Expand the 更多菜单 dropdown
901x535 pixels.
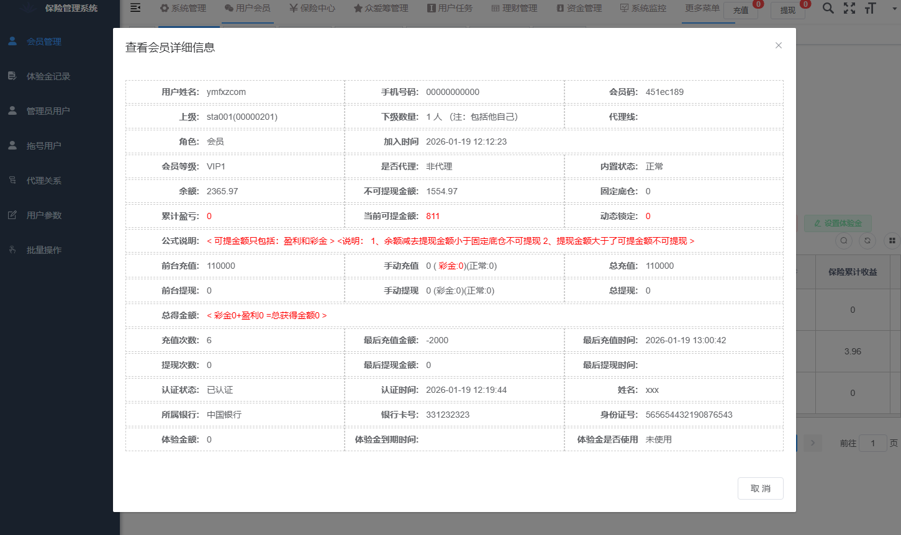coord(702,8)
